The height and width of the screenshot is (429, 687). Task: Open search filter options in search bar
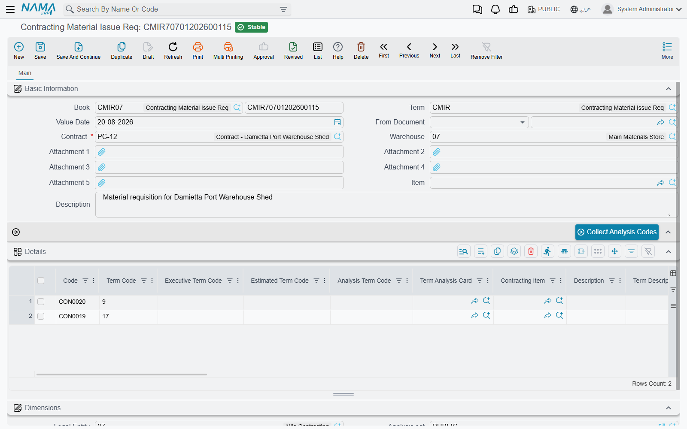coord(283,9)
